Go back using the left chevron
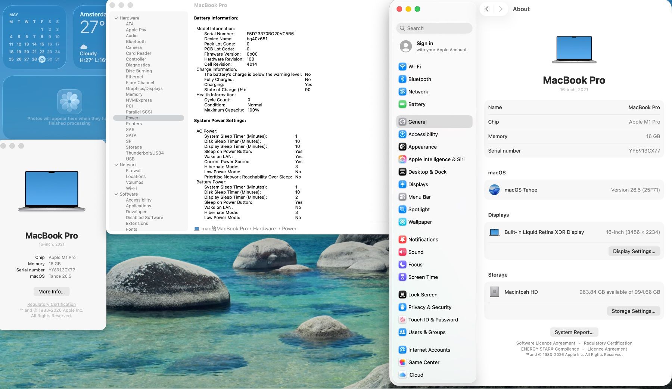The height and width of the screenshot is (389, 672). (487, 9)
